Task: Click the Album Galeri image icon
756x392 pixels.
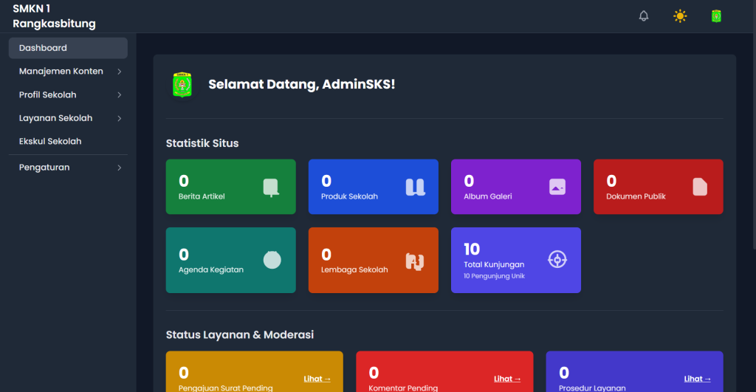Action: (x=557, y=188)
